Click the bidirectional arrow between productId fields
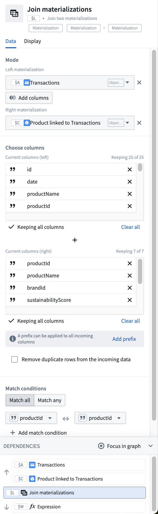This screenshot has width=158, height=514. coord(66,419)
